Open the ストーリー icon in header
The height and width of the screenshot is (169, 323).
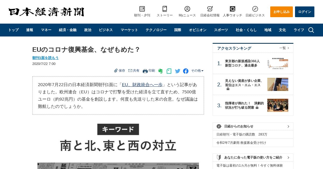click(x=165, y=9)
